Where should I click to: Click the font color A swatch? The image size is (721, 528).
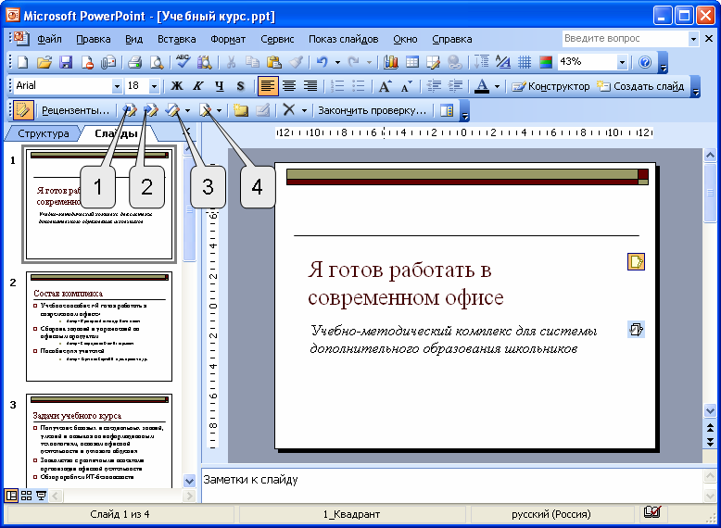pos(481,86)
